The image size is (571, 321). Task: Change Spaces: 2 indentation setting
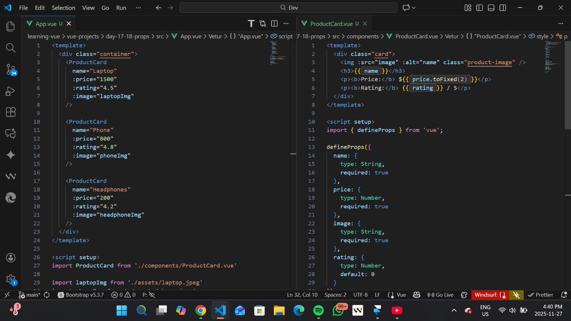335,295
